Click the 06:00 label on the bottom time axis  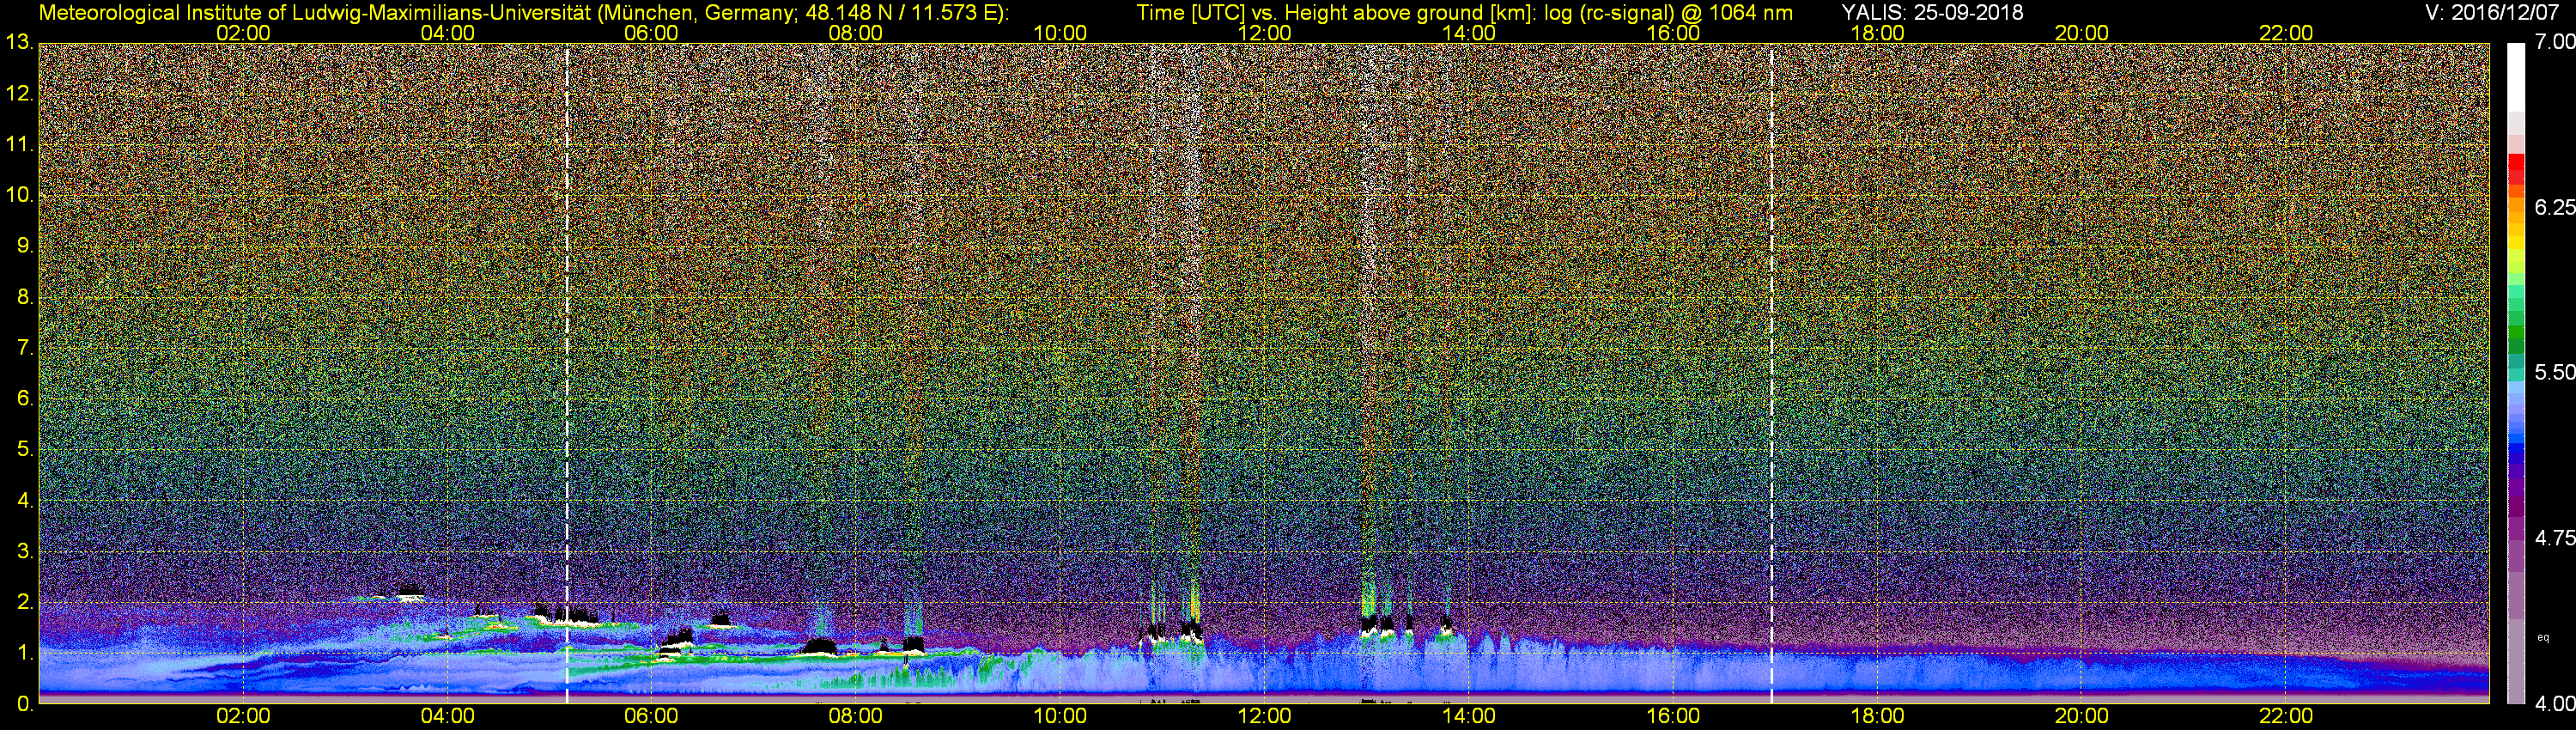[x=651, y=717]
